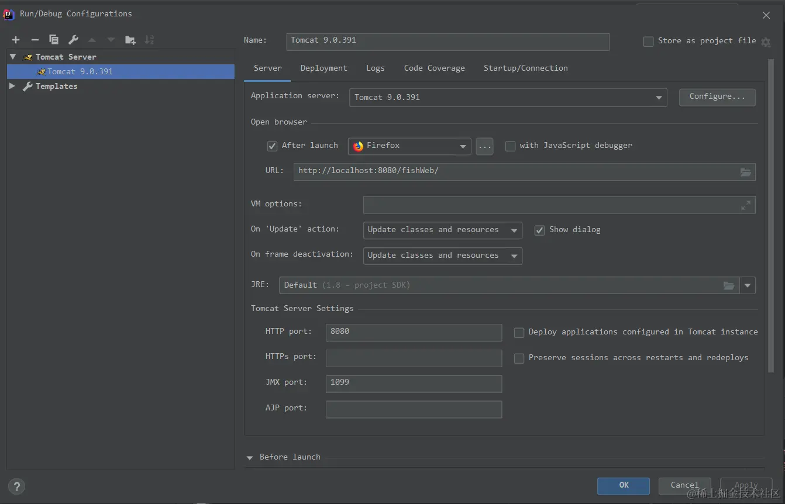Collapse Tomcat Server tree node
785x504 pixels.
tap(13, 57)
